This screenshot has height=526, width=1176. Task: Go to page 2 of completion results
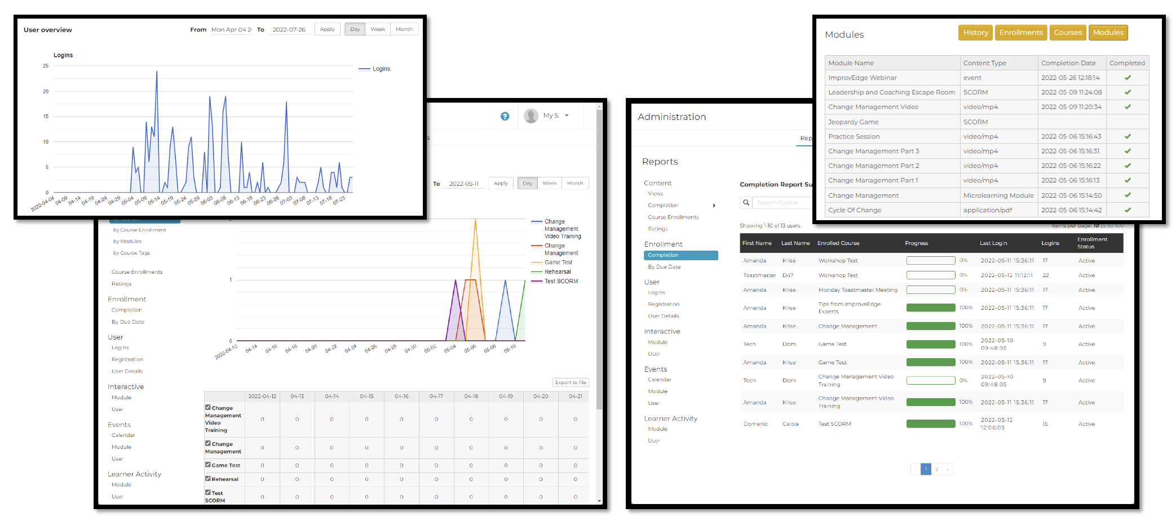[936, 469]
